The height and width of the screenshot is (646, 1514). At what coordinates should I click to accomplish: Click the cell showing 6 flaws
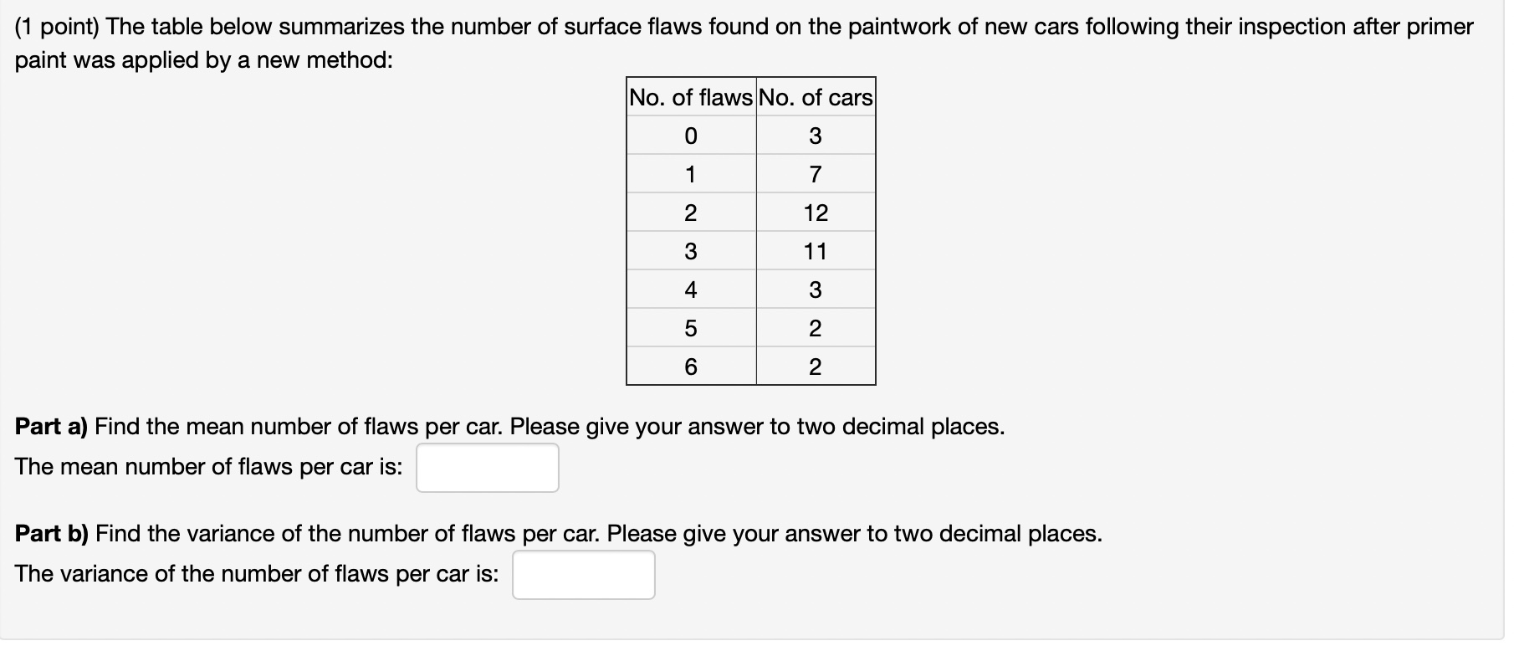(691, 367)
